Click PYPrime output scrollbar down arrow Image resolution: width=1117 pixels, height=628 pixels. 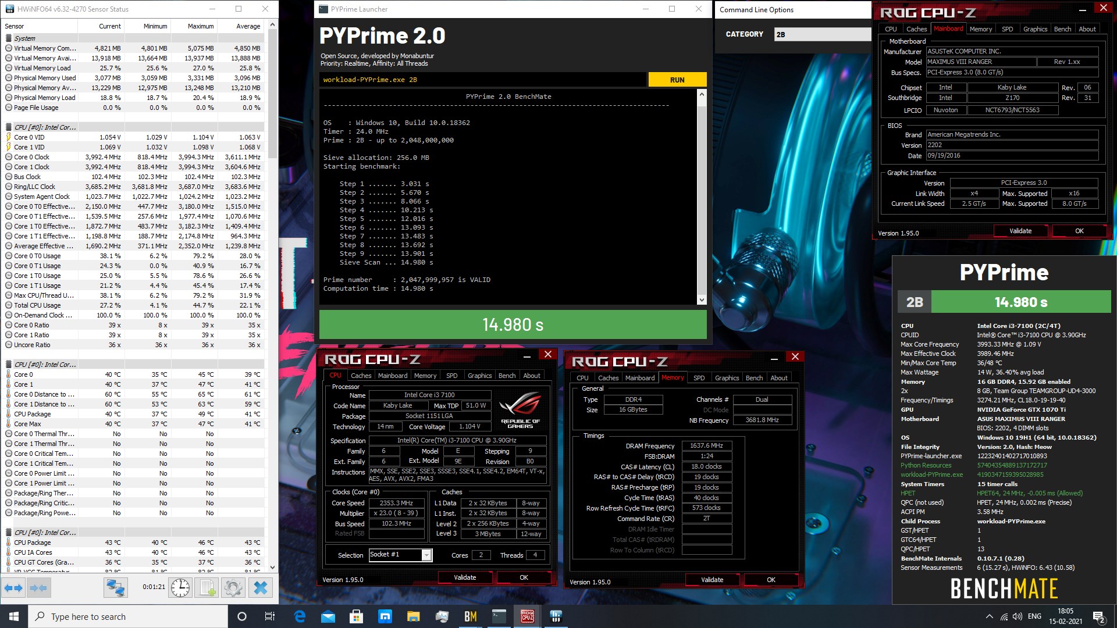pos(702,300)
